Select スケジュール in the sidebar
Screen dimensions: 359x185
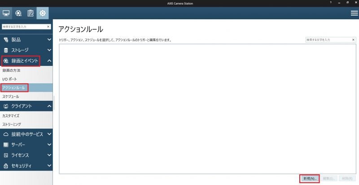point(26,96)
